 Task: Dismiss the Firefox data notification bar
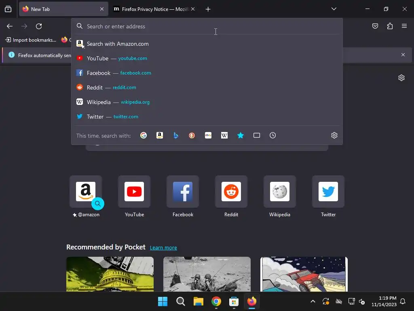click(403, 55)
